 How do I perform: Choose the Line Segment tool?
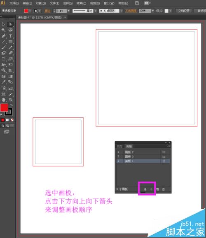coord(3,42)
